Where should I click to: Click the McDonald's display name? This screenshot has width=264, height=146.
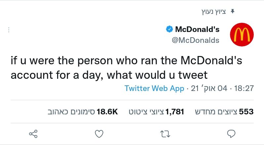click(197, 30)
